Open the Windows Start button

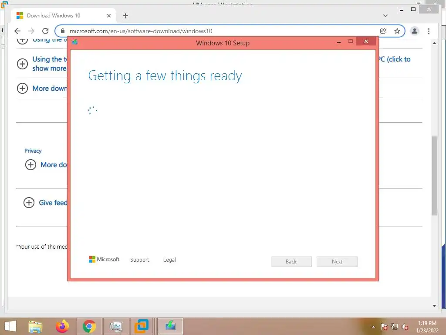tap(10, 326)
